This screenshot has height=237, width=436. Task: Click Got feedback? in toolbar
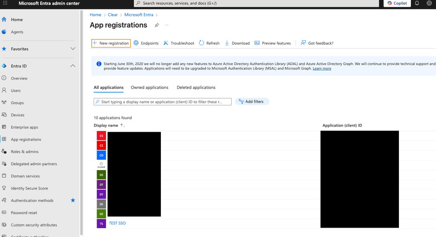[x=317, y=43]
